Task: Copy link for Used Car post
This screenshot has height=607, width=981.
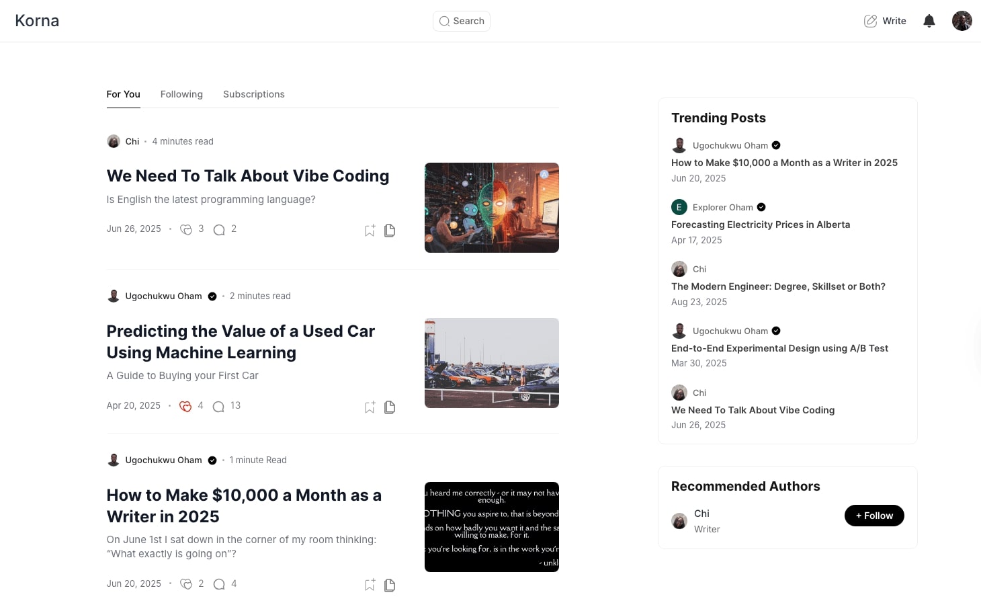Action: pyautogui.click(x=390, y=407)
